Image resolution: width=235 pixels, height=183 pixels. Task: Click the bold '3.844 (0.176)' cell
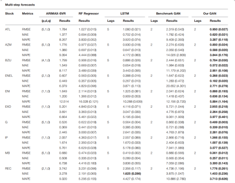(219, 55)
